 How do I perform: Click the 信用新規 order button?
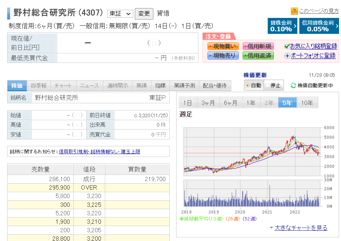[258, 46]
